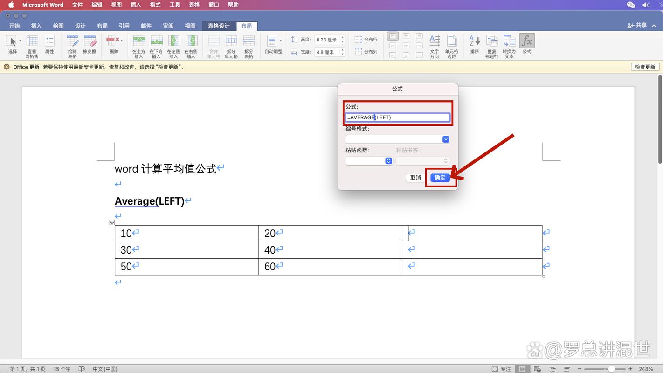Screen dimensions: 663x373
Task: Toggle align bottom-center cell alignment
Action: point(406,55)
